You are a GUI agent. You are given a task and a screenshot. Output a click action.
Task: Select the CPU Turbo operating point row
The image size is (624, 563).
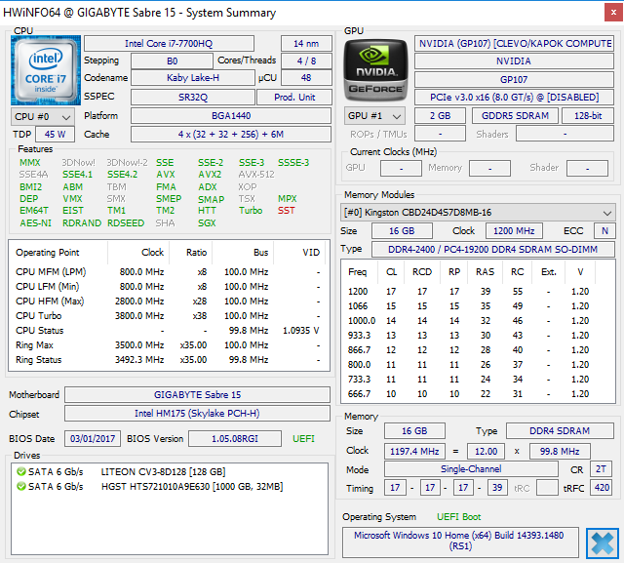tap(169, 316)
